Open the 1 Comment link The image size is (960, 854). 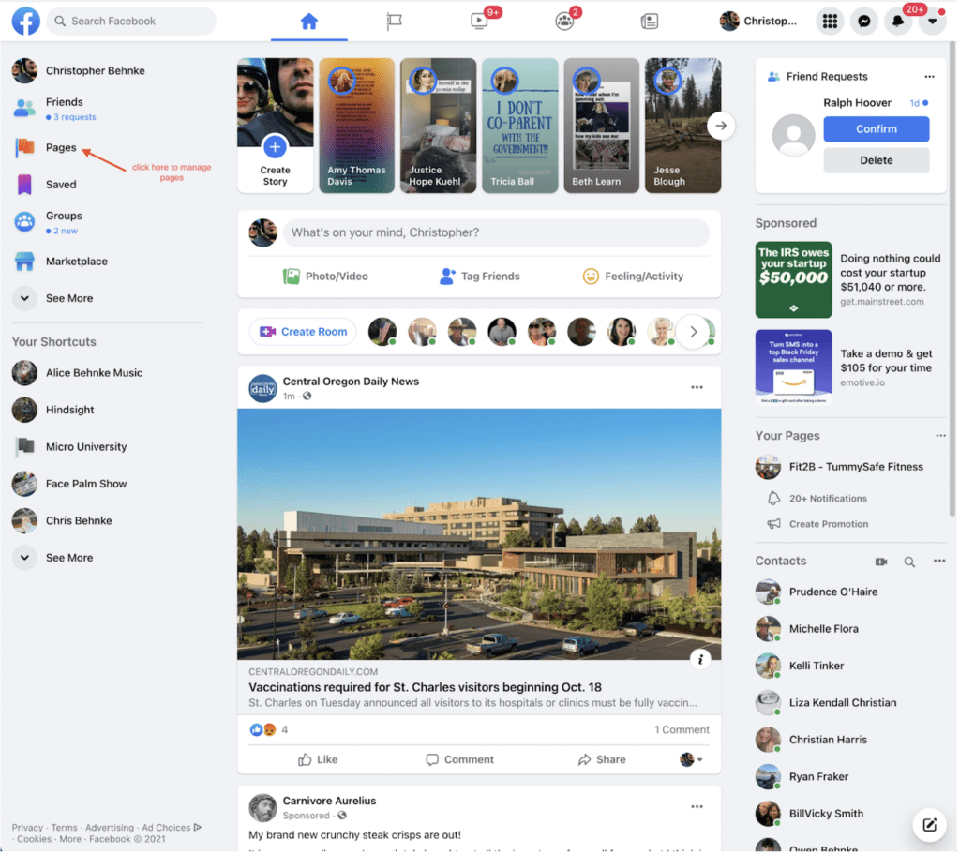click(x=682, y=729)
